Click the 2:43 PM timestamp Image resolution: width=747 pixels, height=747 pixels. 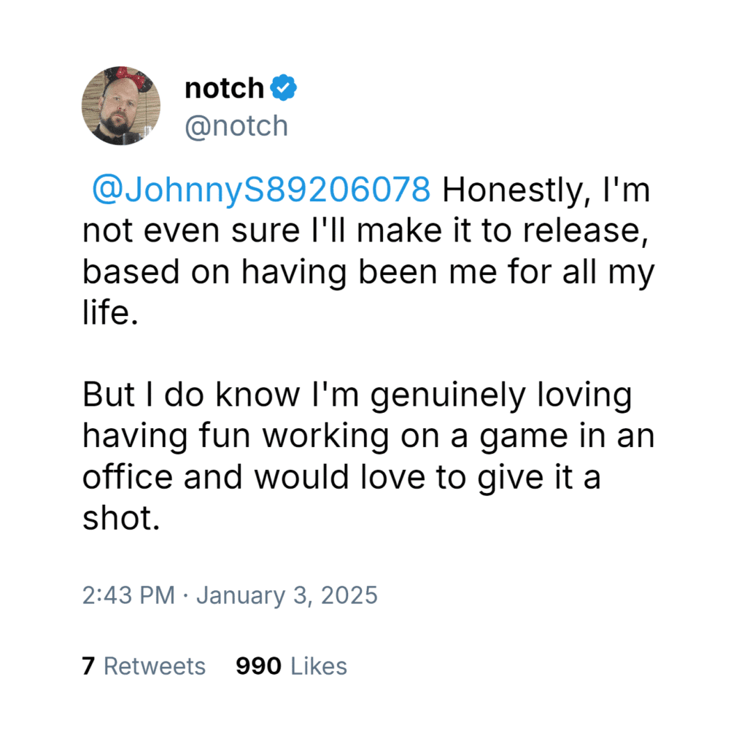tap(128, 595)
